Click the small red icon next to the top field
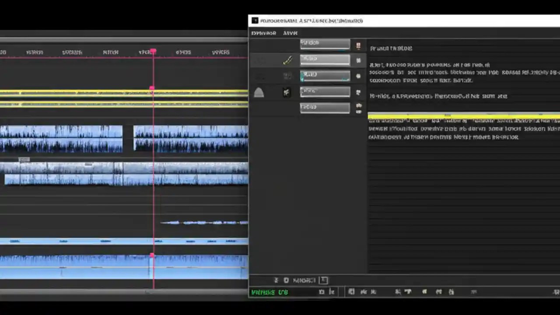 click(358, 45)
